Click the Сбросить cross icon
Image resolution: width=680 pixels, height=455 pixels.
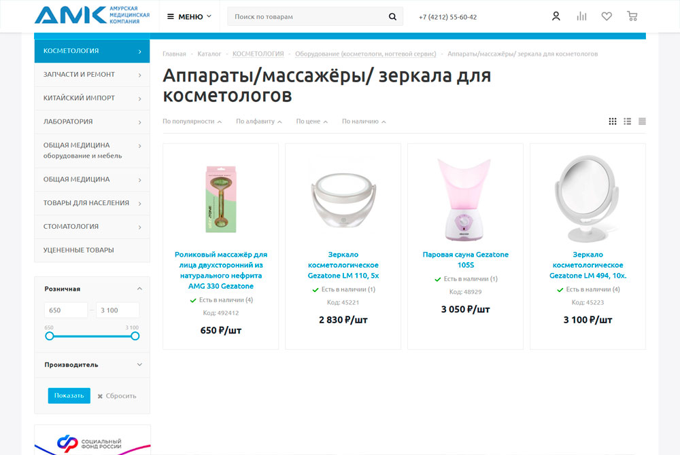(x=100, y=396)
